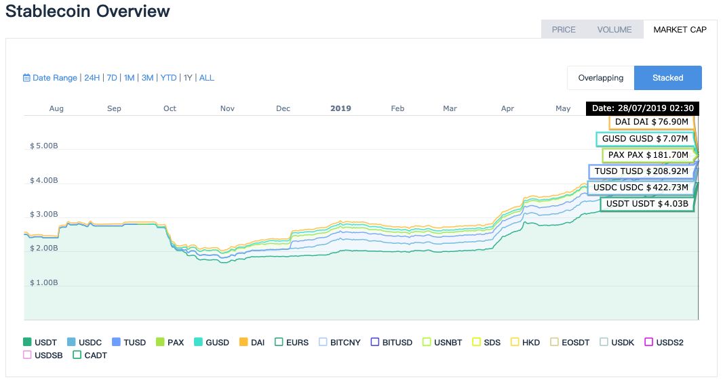This screenshot has width=723, height=384.
Task: Click the TUSD $208.92M tooltip label
Action: 642,171
